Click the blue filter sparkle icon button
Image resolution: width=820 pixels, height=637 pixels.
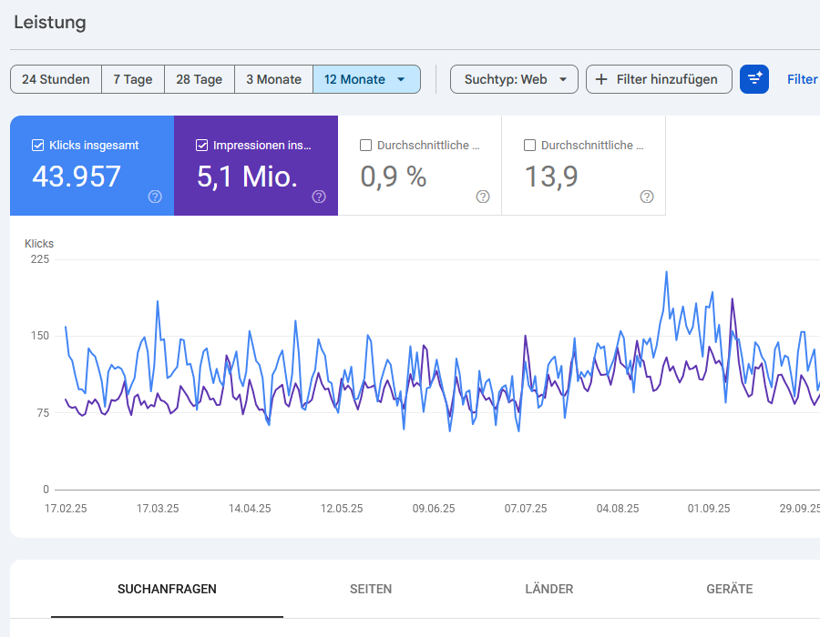point(754,79)
